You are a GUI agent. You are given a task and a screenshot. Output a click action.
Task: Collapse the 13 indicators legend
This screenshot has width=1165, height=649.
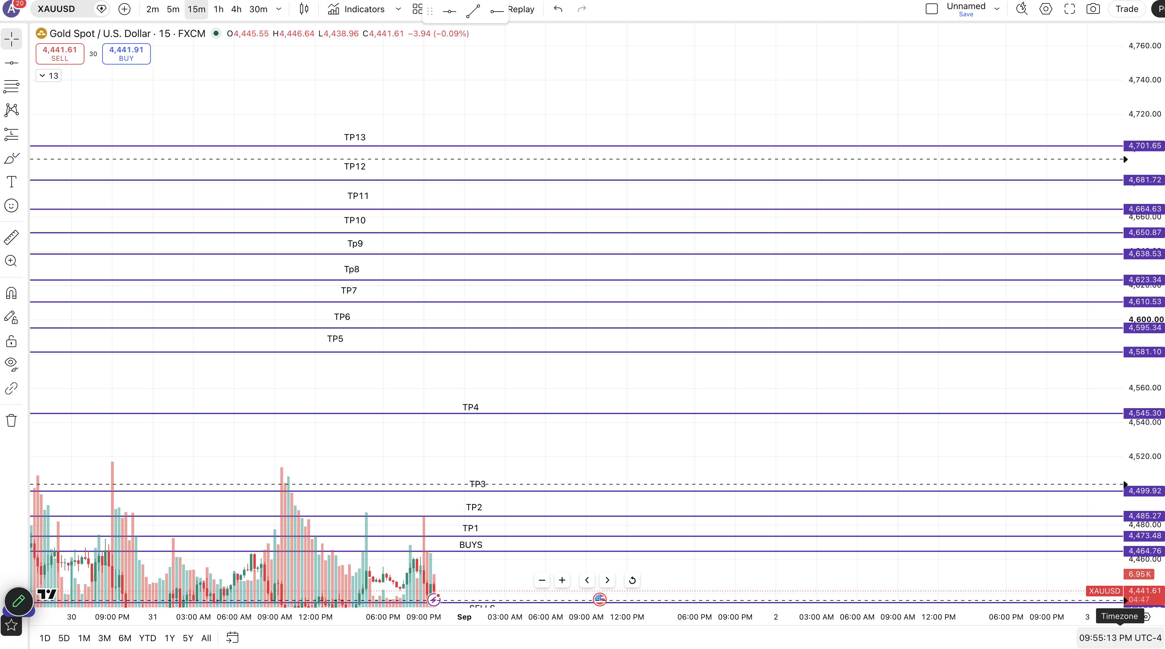click(49, 75)
